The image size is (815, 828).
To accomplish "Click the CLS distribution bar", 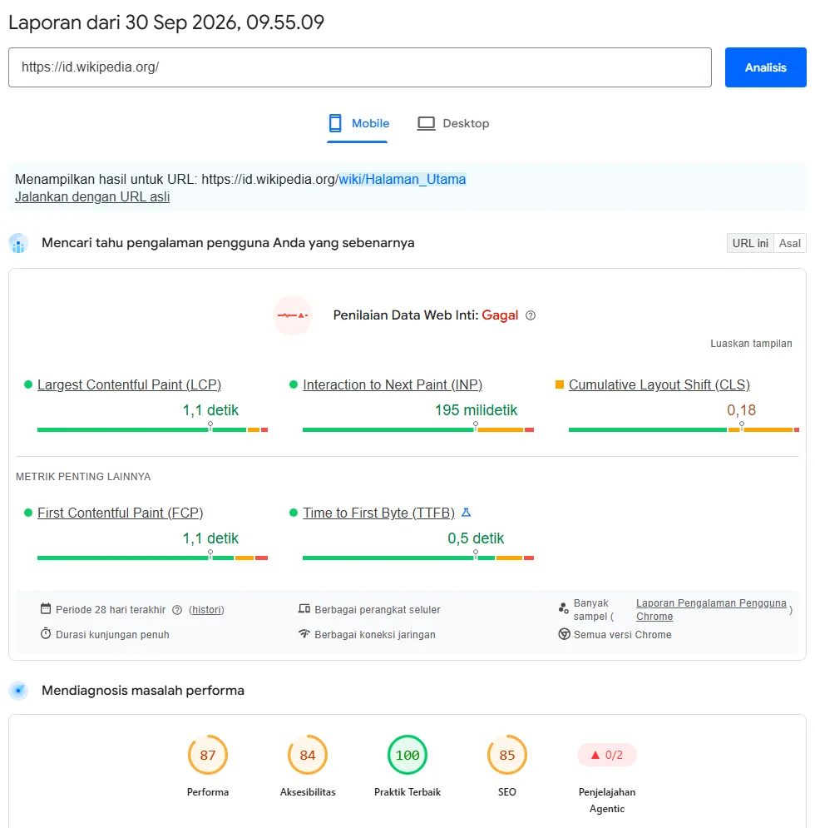I will pos(684,430).
